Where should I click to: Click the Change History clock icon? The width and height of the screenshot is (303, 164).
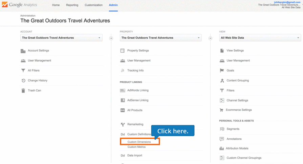point(23,81)
